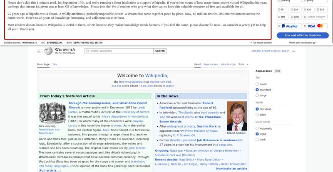Screen dimensions: 333x172
Task: Click the Sushila Karki link
Action: 207,126
